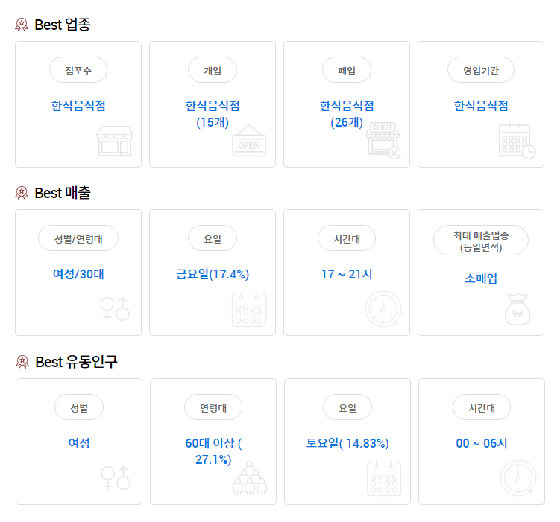The height and width of the screenshot is (522, 560).
Task: Click the storefront icon in 점포수 card
Action: 114,140
